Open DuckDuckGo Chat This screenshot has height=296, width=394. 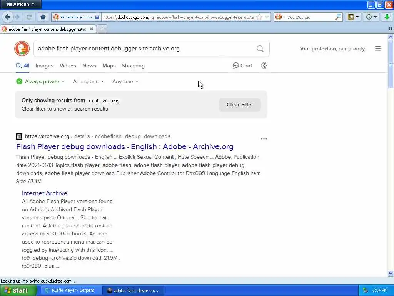pyautogui.click(x=242, y=66)
